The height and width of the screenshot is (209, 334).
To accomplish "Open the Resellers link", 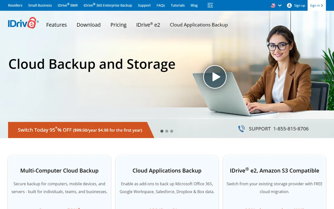I will (x=15, y=5).
